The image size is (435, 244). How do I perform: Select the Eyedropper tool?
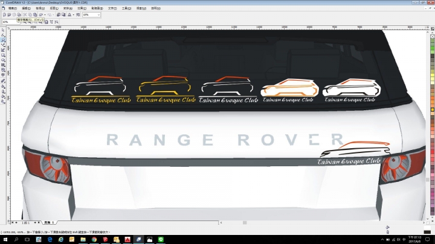tap(3, 87)
